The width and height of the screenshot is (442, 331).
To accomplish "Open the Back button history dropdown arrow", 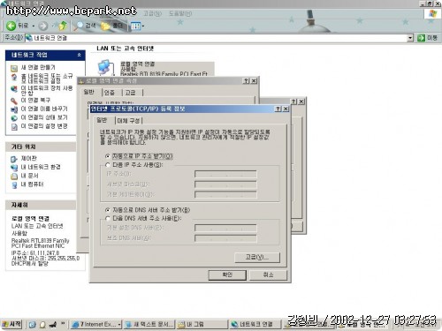I will (34, 26).
